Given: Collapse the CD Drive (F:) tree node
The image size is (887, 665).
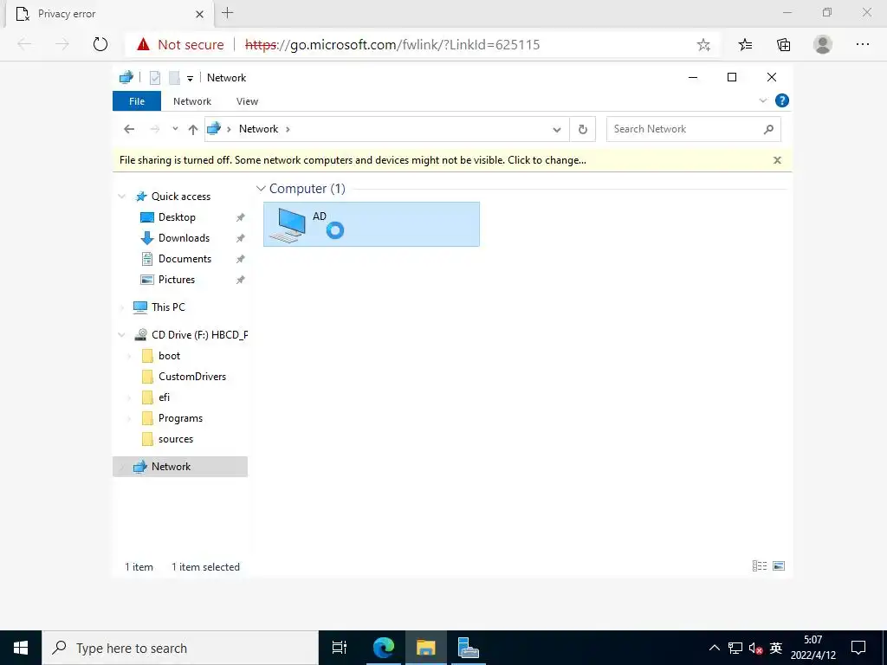Looking at the screenshot, I should point(121,335).
